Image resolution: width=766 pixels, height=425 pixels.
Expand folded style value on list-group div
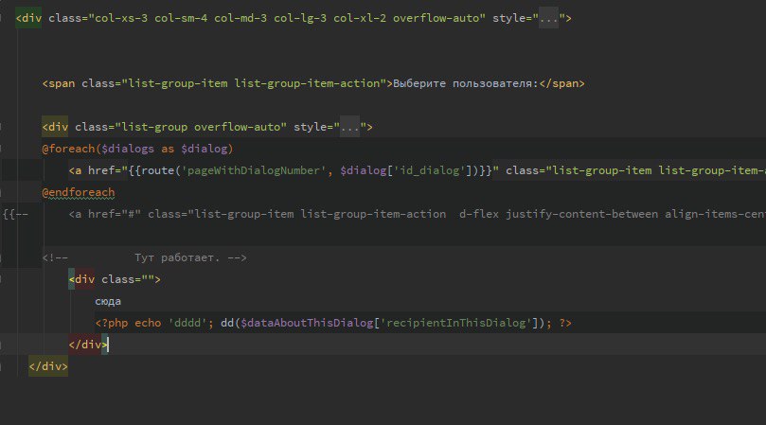349,128
